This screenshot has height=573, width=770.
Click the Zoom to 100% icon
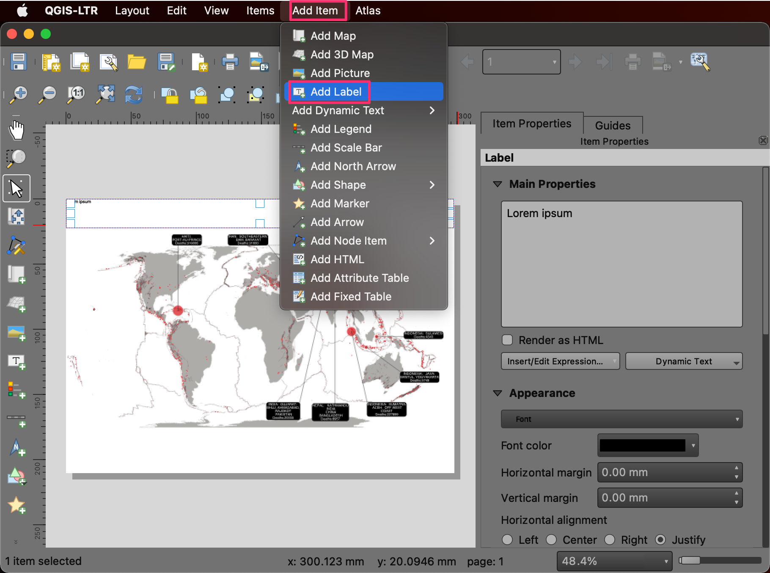pyautogui.click(x=76, y=94)
